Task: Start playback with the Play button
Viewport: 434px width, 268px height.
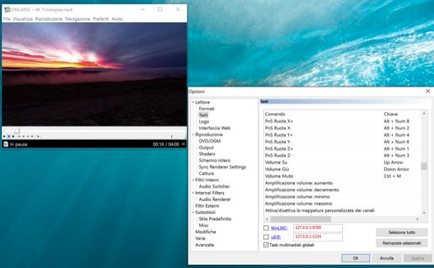Action: [4, 136]
